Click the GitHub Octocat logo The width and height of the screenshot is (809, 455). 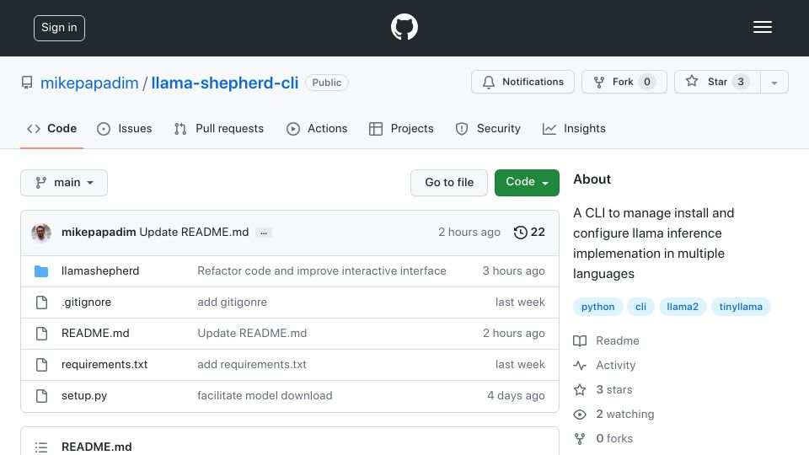[x=404, y=27]
